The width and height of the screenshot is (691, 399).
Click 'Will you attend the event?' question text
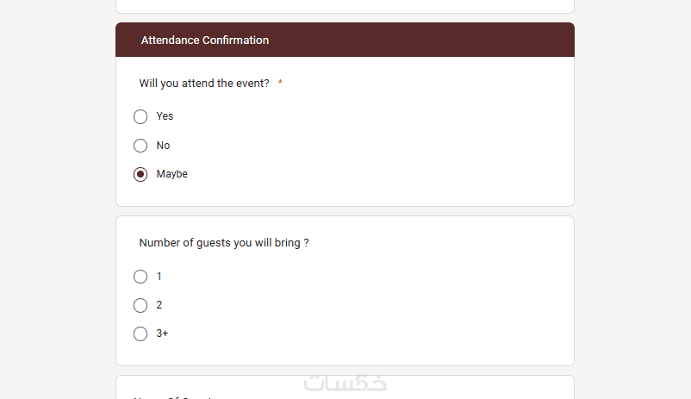pos(204,84)
